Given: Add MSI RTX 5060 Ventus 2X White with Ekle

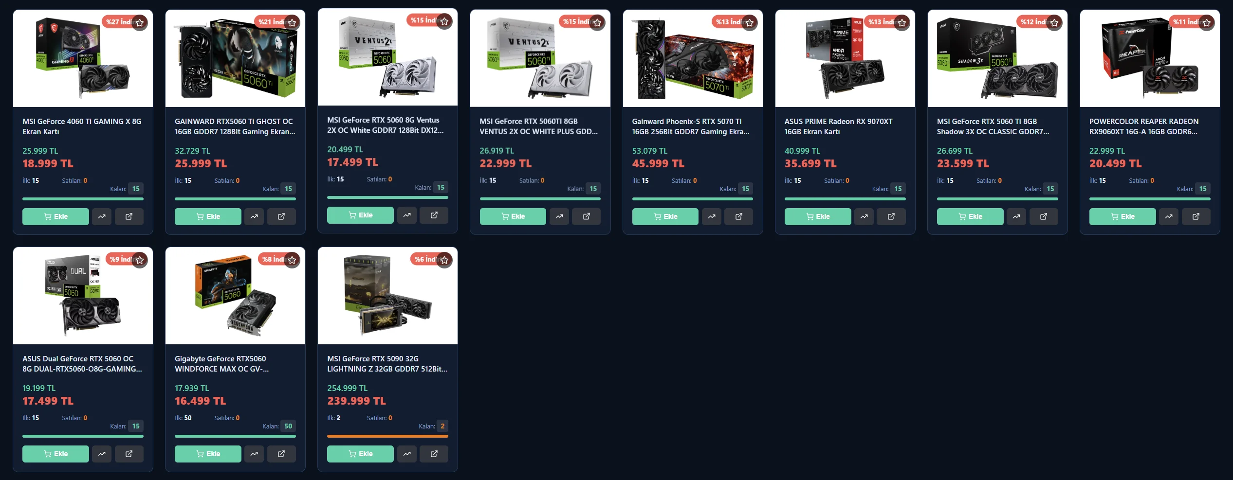Looking at the screenshot, I should click(x=360, y=215).
